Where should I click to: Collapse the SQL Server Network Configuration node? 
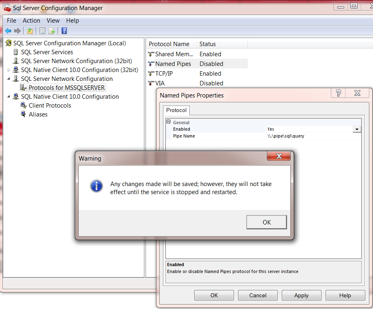tap(9, 79)
